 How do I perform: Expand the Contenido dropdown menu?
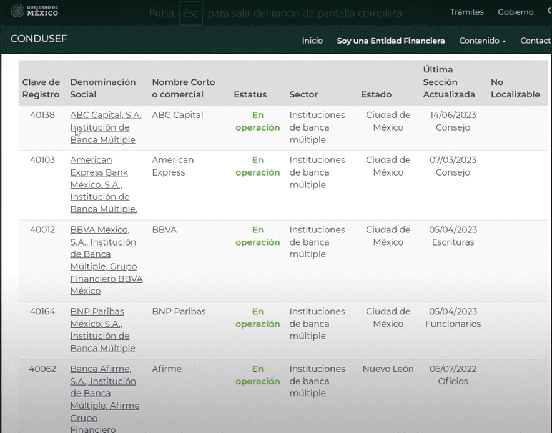pos(483,41)
